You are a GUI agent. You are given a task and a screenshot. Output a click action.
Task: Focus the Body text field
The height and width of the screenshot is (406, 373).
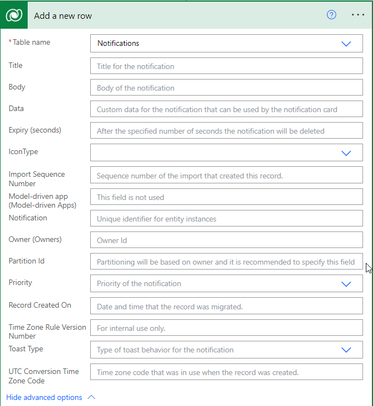tap(226, 88)
